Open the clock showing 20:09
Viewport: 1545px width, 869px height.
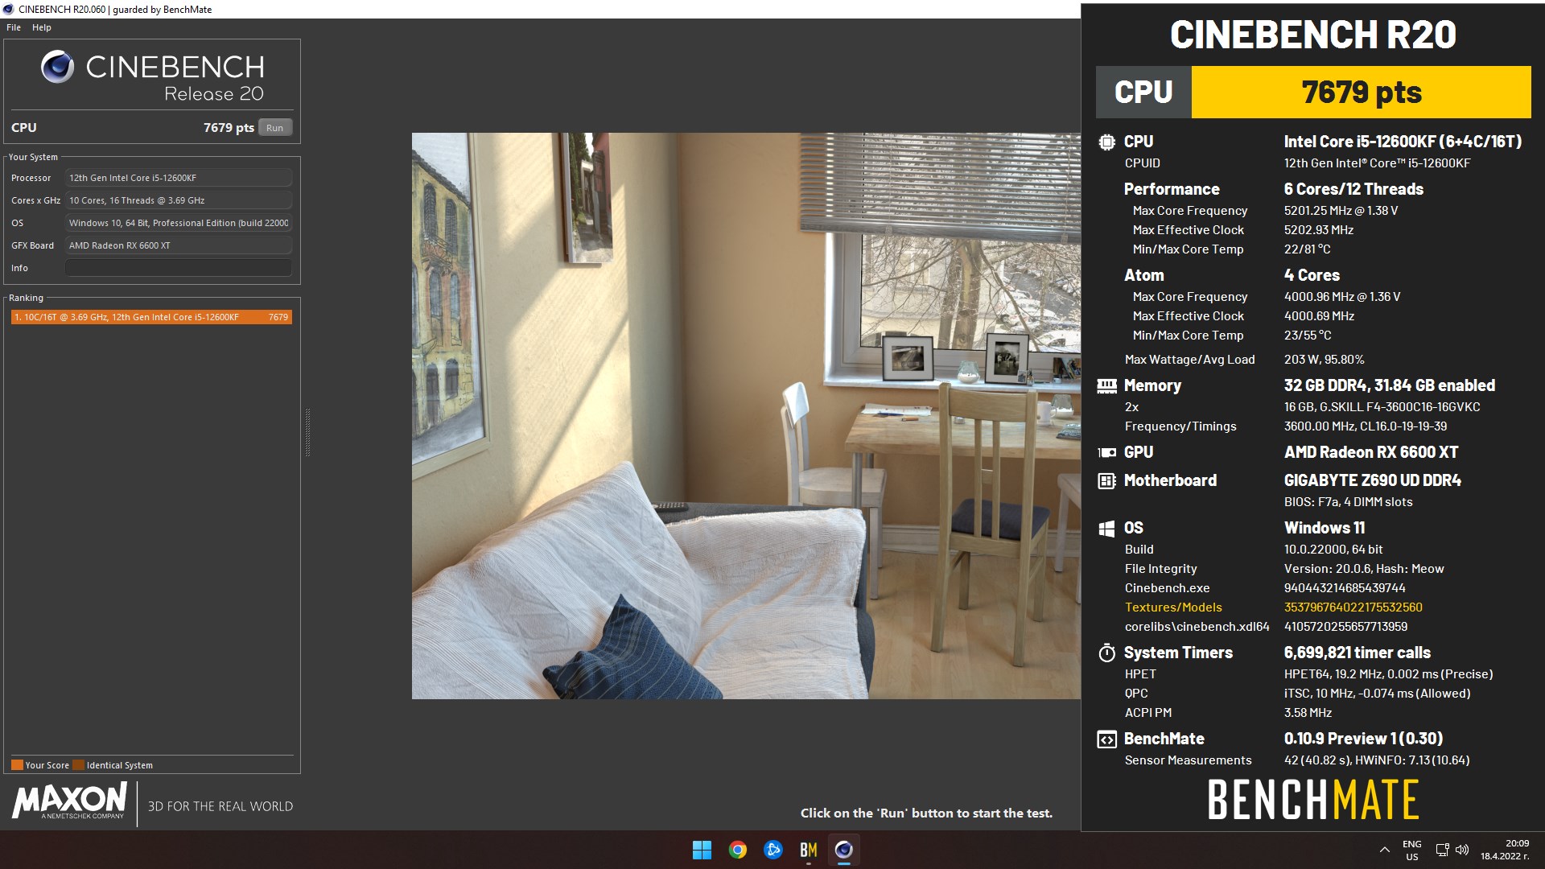coord(1505,850)
